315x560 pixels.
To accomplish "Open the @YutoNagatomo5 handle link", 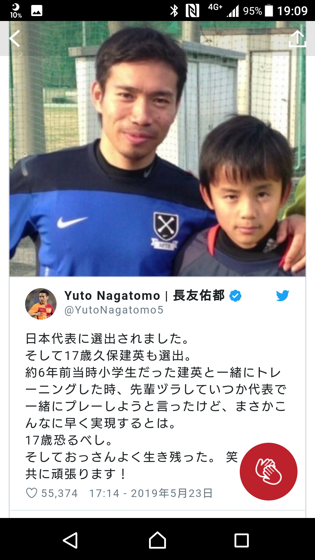I will tap(114, 310).
